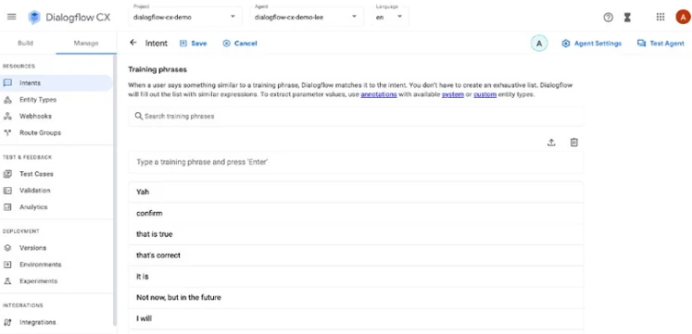This screenshot has height=334, width=692.
Task: Cancel intent editing
Action: [240, 43]
